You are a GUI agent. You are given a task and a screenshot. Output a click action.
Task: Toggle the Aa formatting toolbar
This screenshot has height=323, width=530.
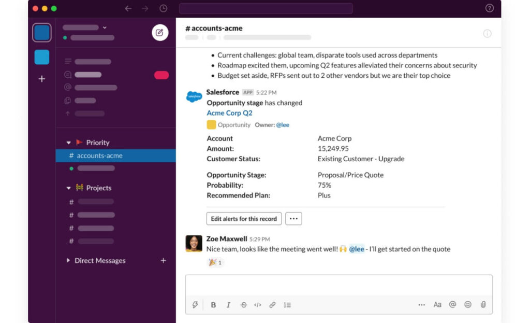(x=437, y=304)
